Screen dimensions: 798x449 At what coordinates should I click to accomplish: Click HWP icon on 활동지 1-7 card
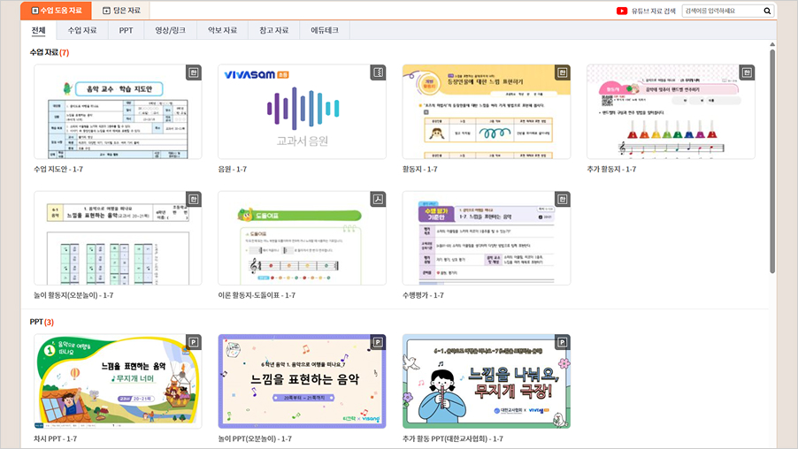click(x=562, y=72)
